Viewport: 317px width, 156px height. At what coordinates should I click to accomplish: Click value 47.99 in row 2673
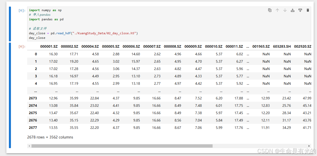coord(307,98)
